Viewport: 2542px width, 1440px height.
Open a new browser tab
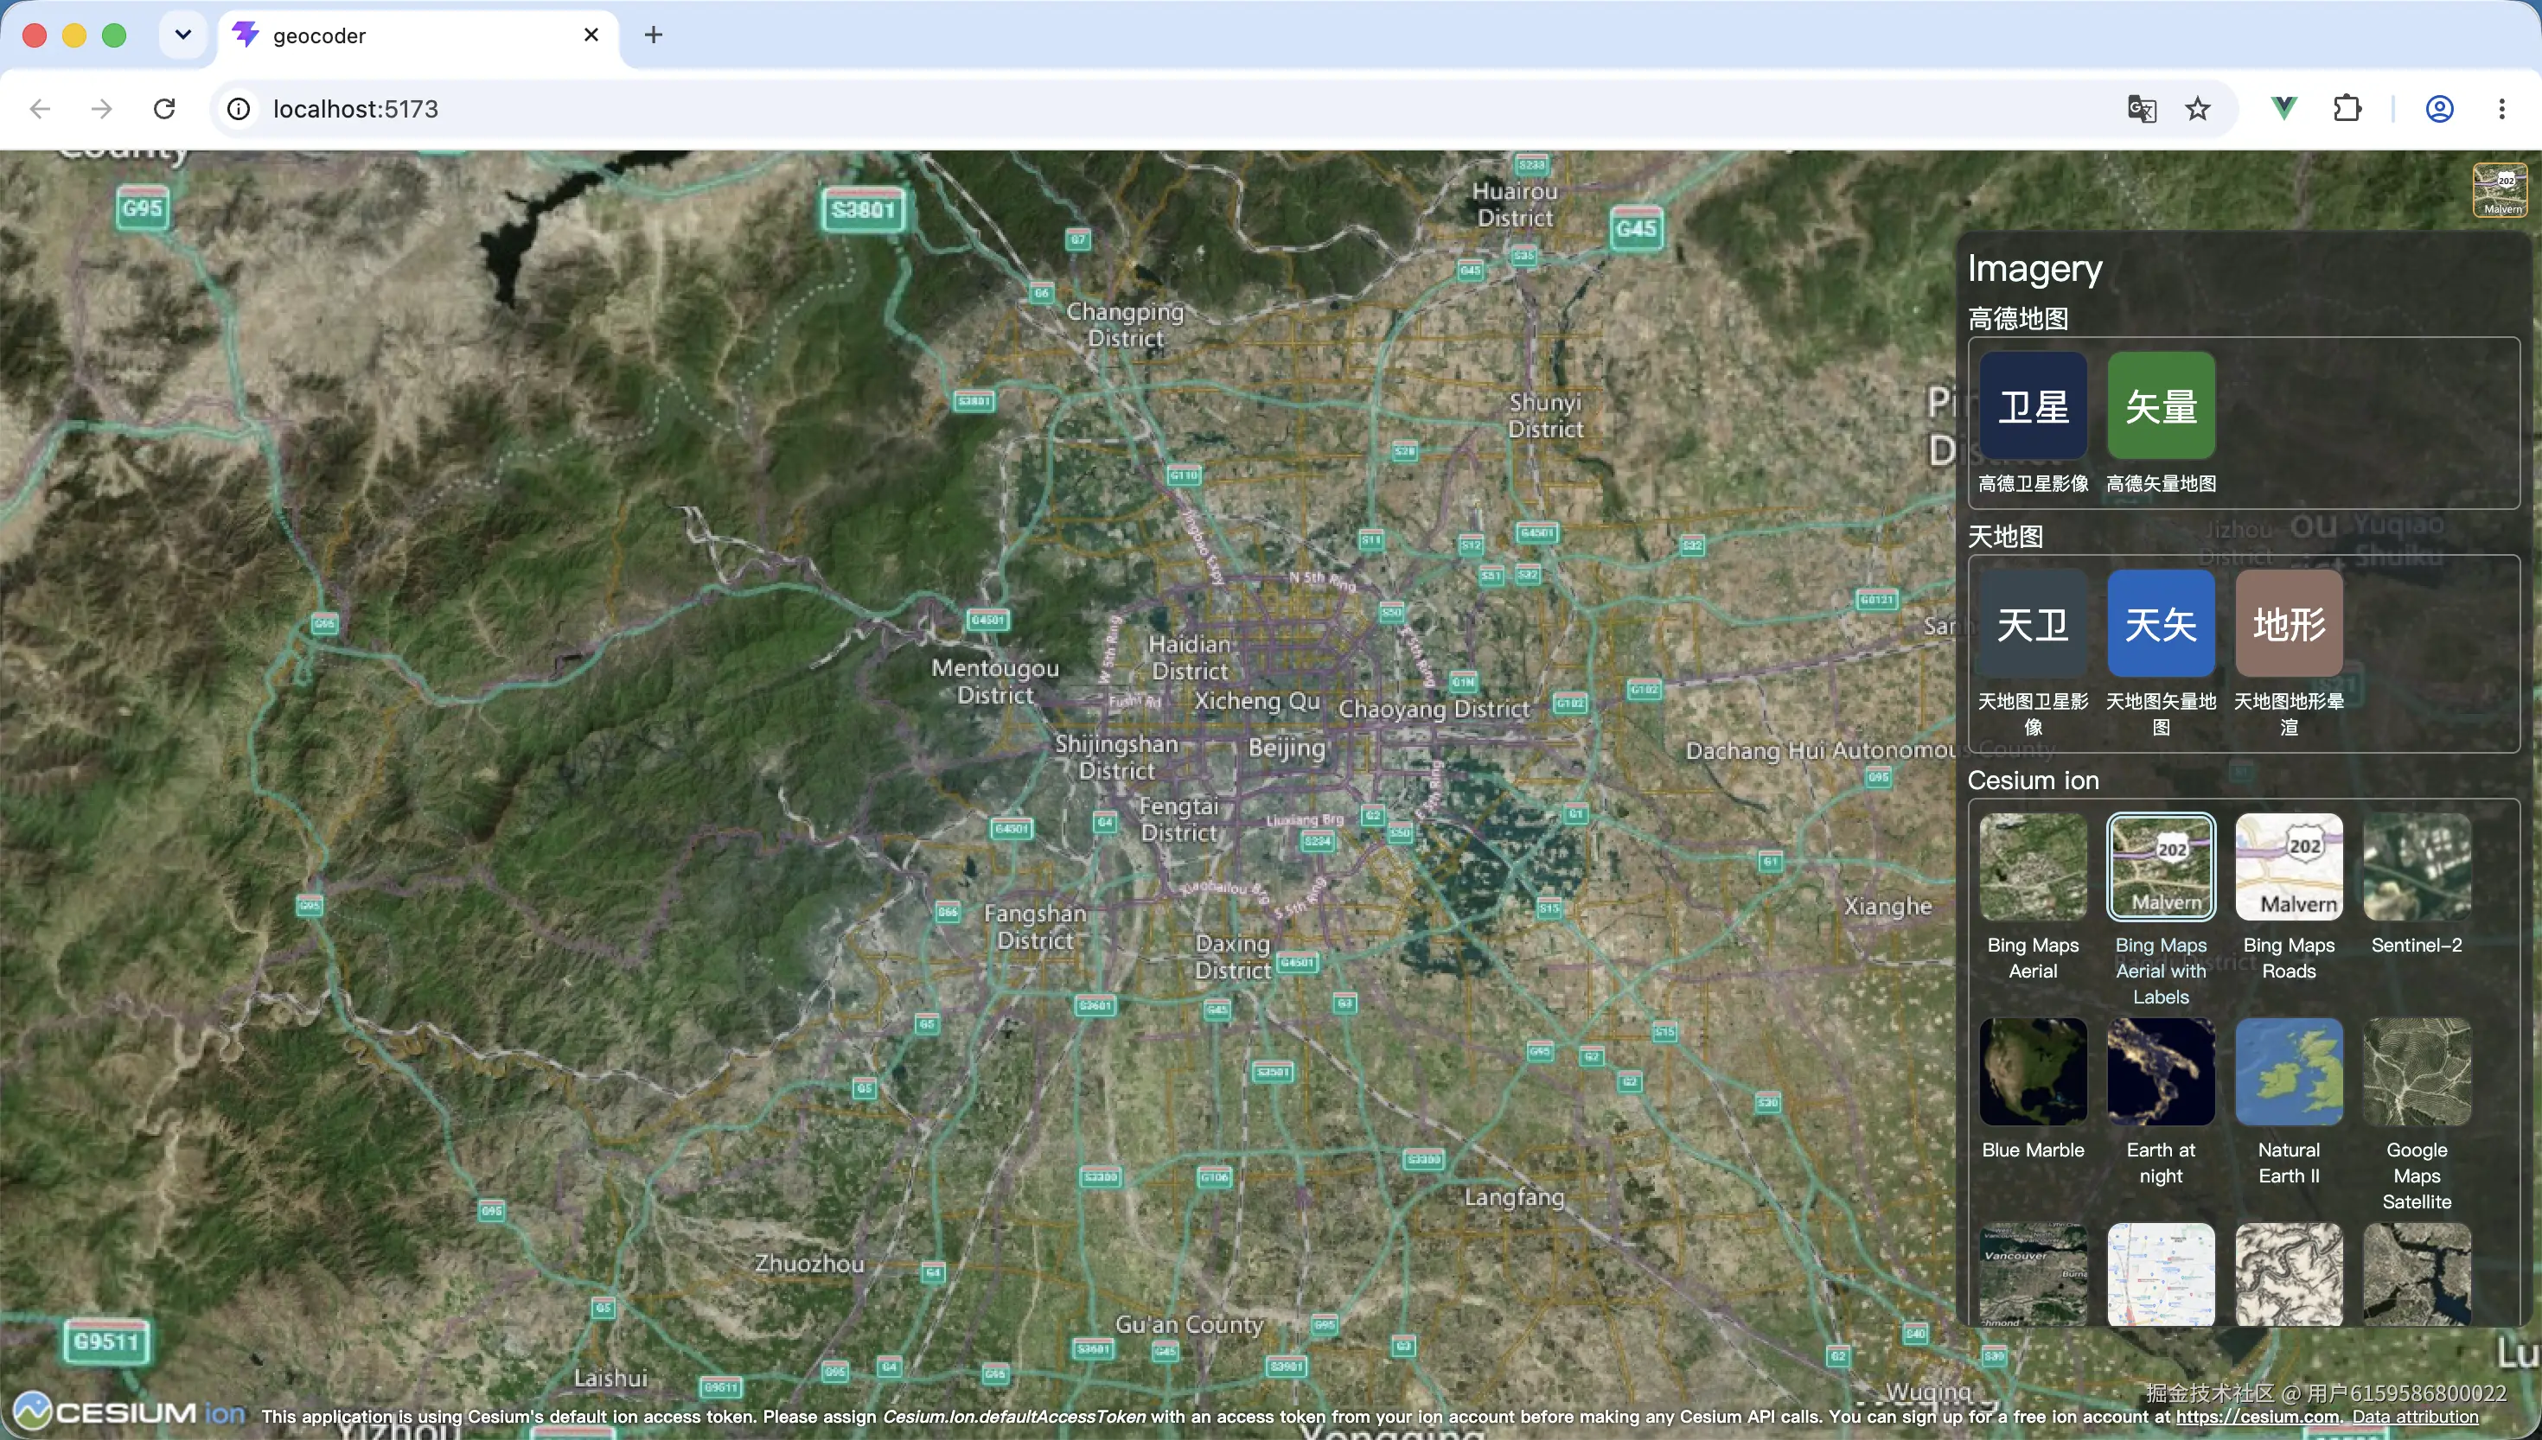(x=653, y=35)
